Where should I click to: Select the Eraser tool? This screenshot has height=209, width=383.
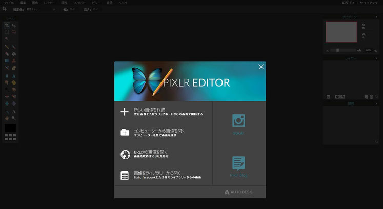7,54
